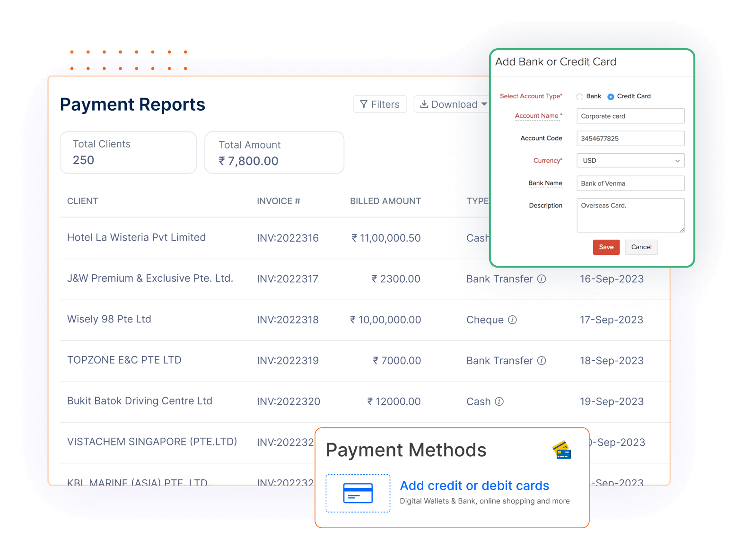This screenshot has height=556, width=743.
Task: Click invoice INV:2022320
Action: tap(288, 401)
